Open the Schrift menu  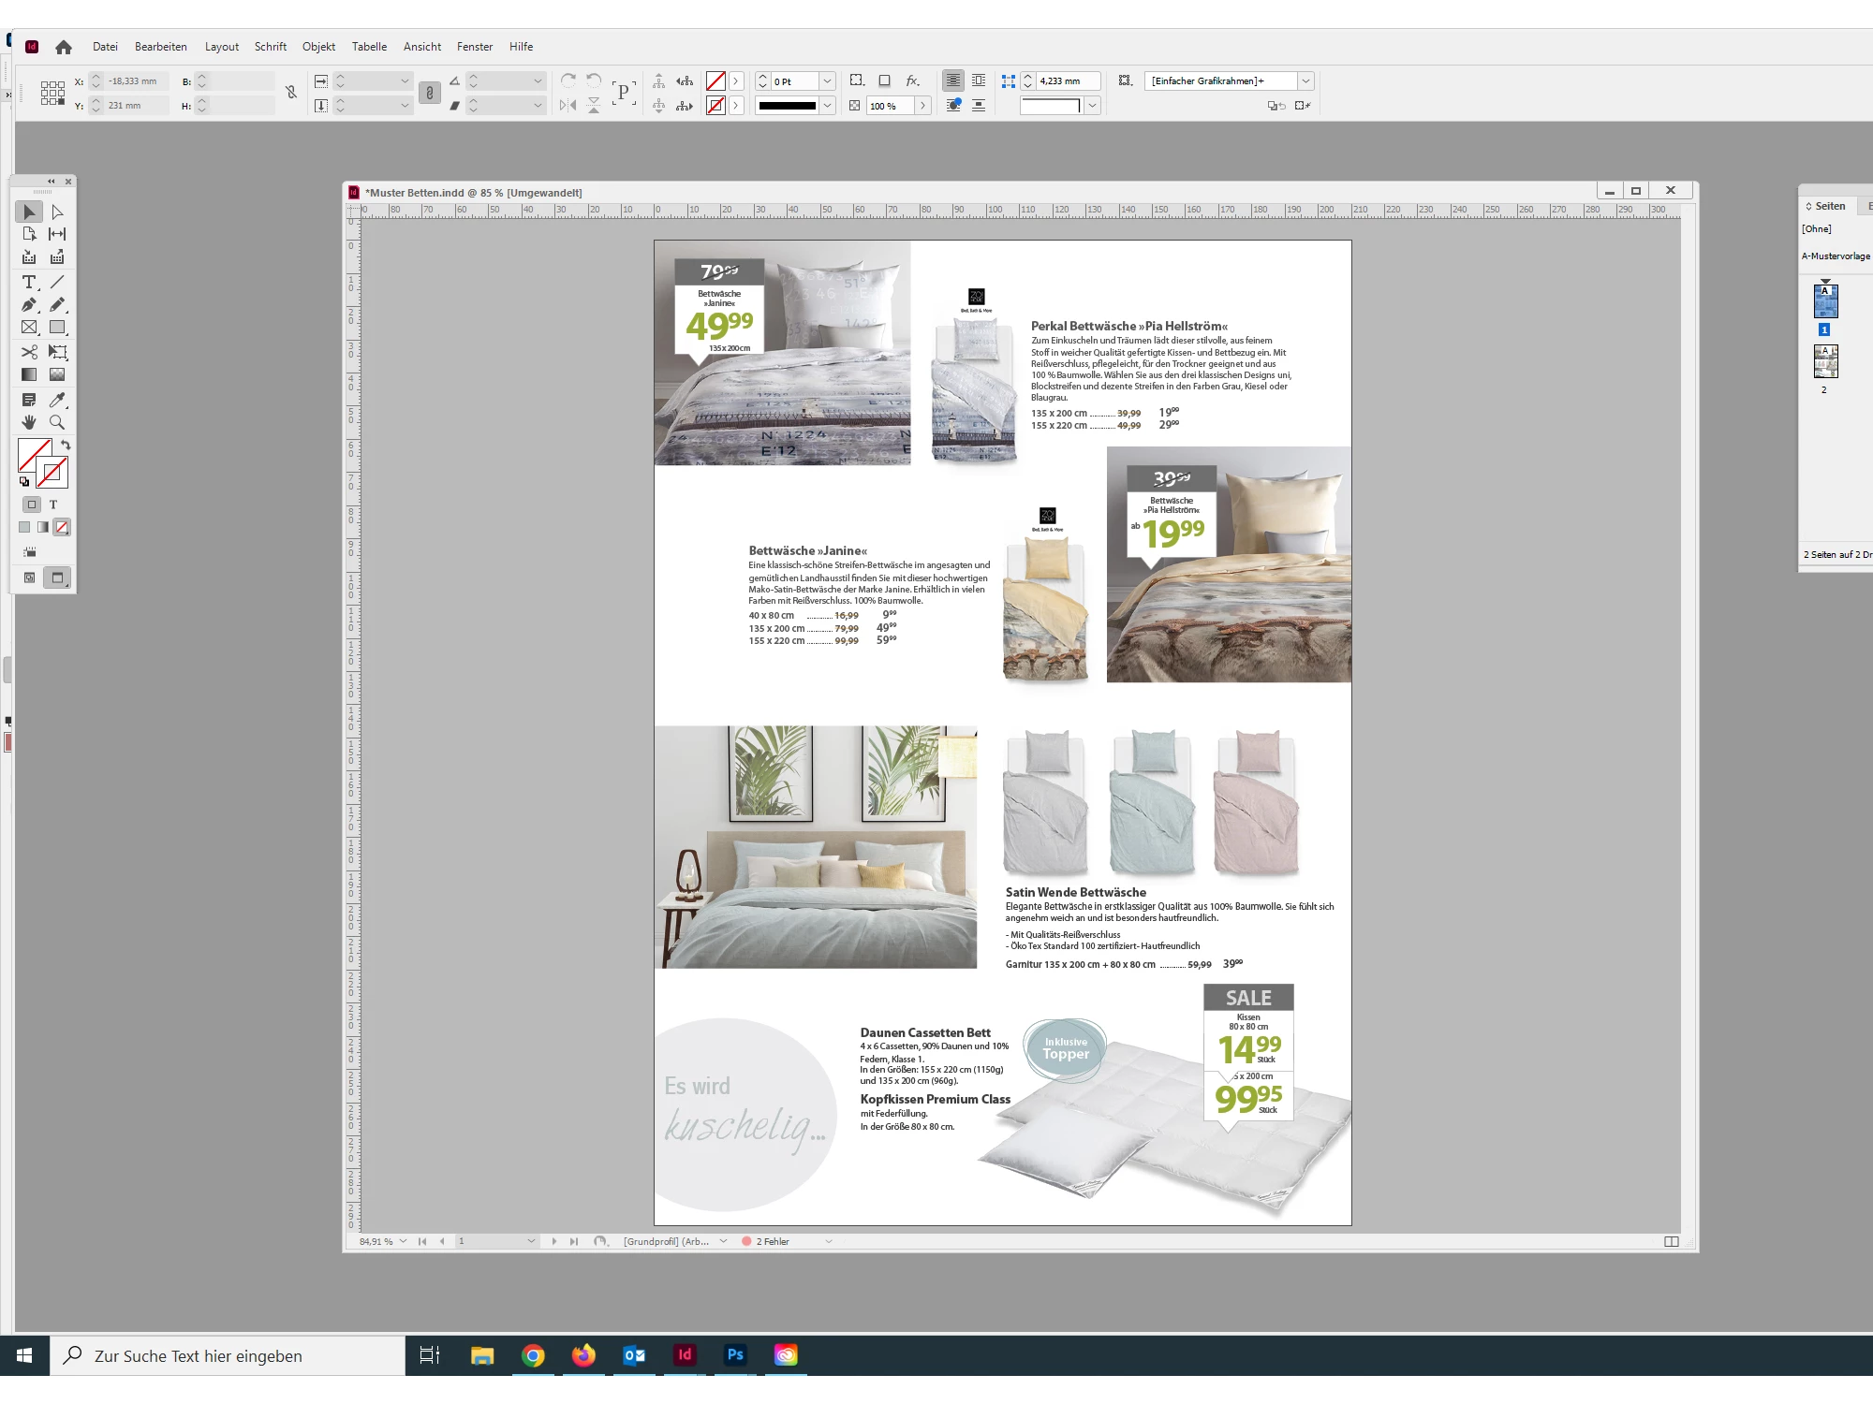pyautogui.click(x=270, y=47)
